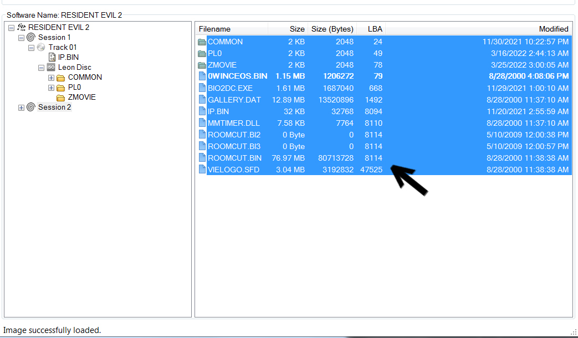Select Leon Disc label in tree
Screen dimensions: 578x338
pyautogui.click(x=74, y=67)
